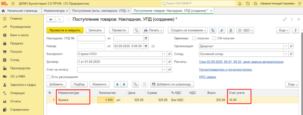Viewport: 303px width, 115px height.
Task: Tick Оригинал получен checkbox
Action: coord(195,38)
